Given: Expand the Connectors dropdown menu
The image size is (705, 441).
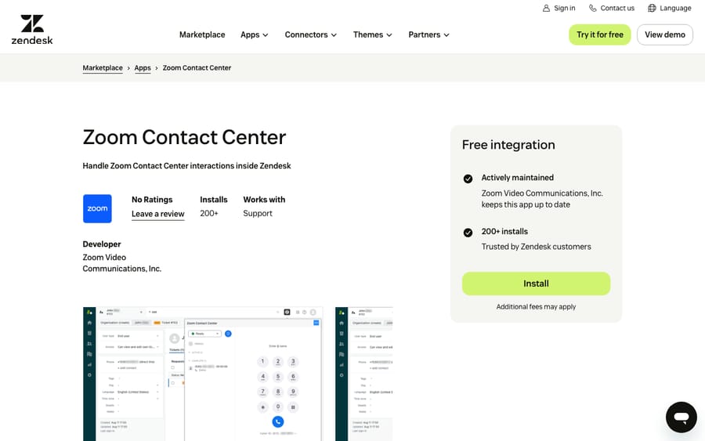Looking at the screenshot, I should click(x=310, y=34).
